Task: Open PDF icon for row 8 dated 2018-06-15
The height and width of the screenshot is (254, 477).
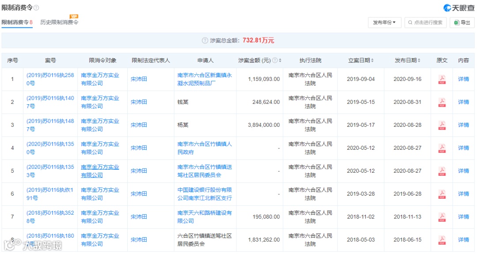Action: [x=442, y=240]
